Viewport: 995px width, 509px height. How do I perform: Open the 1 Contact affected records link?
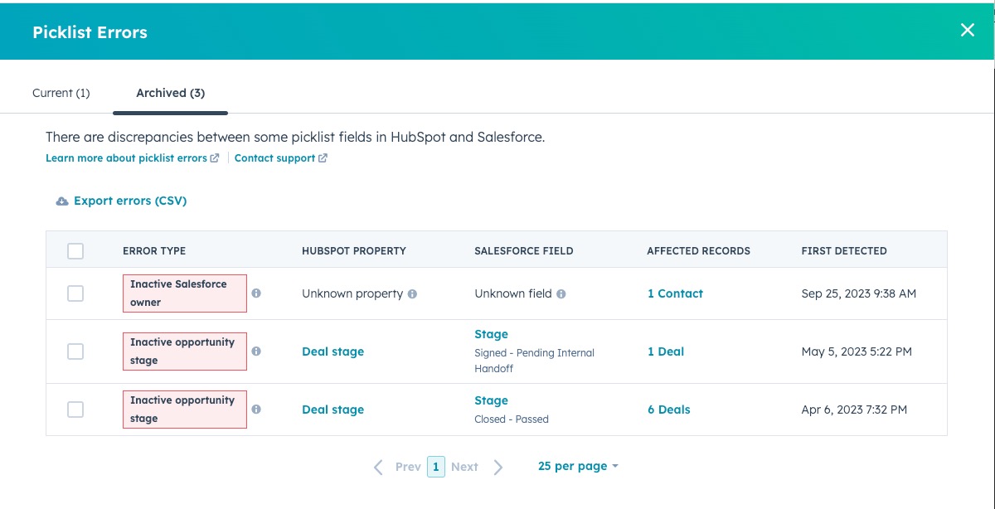[675, 293]
